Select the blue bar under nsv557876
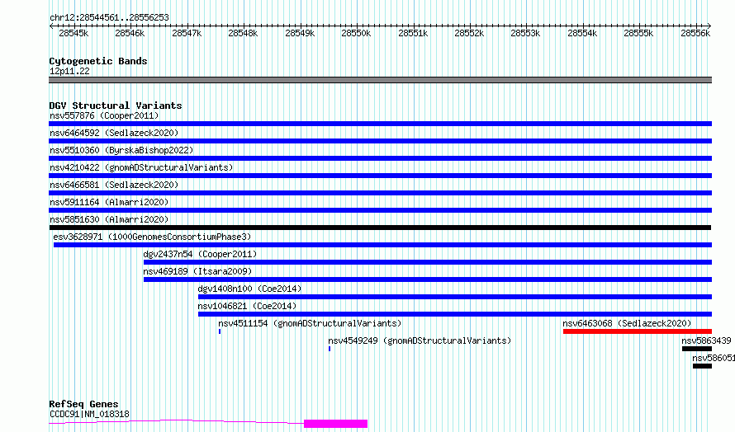735x432 pixels. (380, 124)
